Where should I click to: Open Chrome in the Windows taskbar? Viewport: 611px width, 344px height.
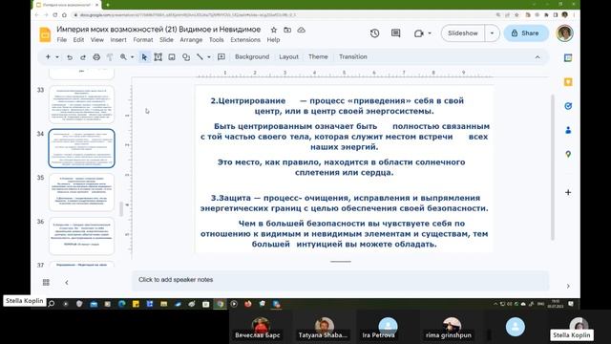tap(221, 304)
